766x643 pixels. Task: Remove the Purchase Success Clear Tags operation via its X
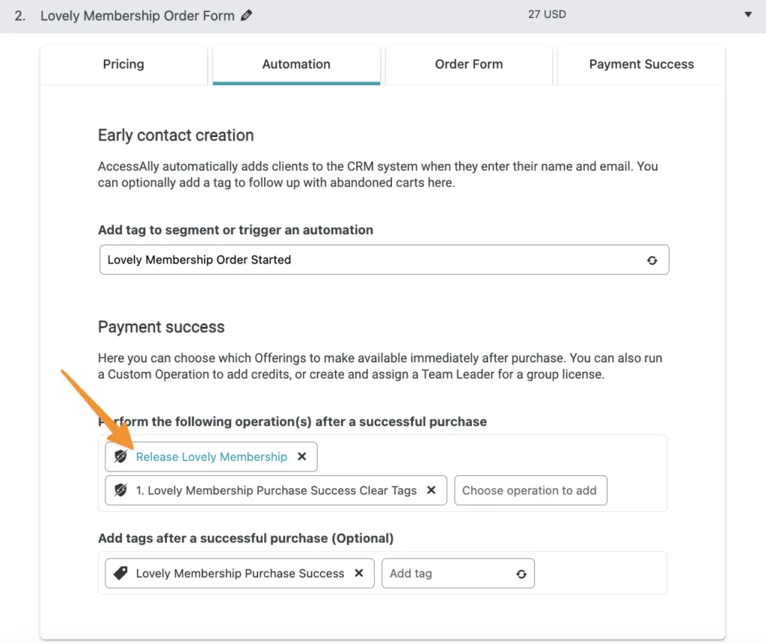(x=431, y=490)
